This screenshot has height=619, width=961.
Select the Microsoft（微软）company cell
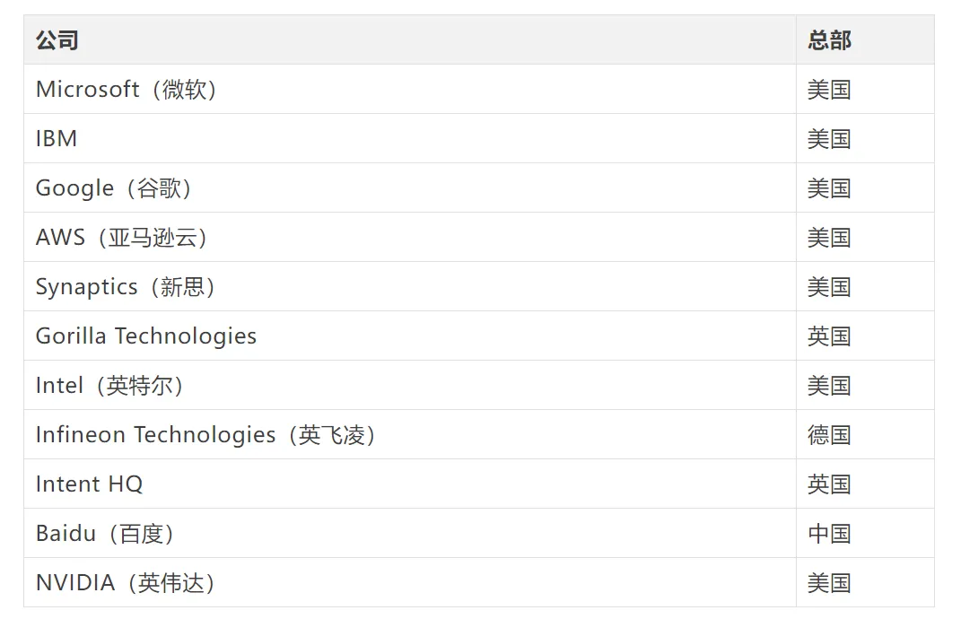click(409, 89)
